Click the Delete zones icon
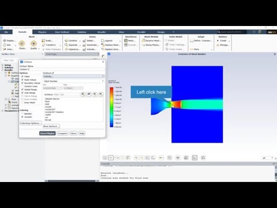The height and width of the screenshot is (208, 277). pyautogui.click(x=84, y=40)
